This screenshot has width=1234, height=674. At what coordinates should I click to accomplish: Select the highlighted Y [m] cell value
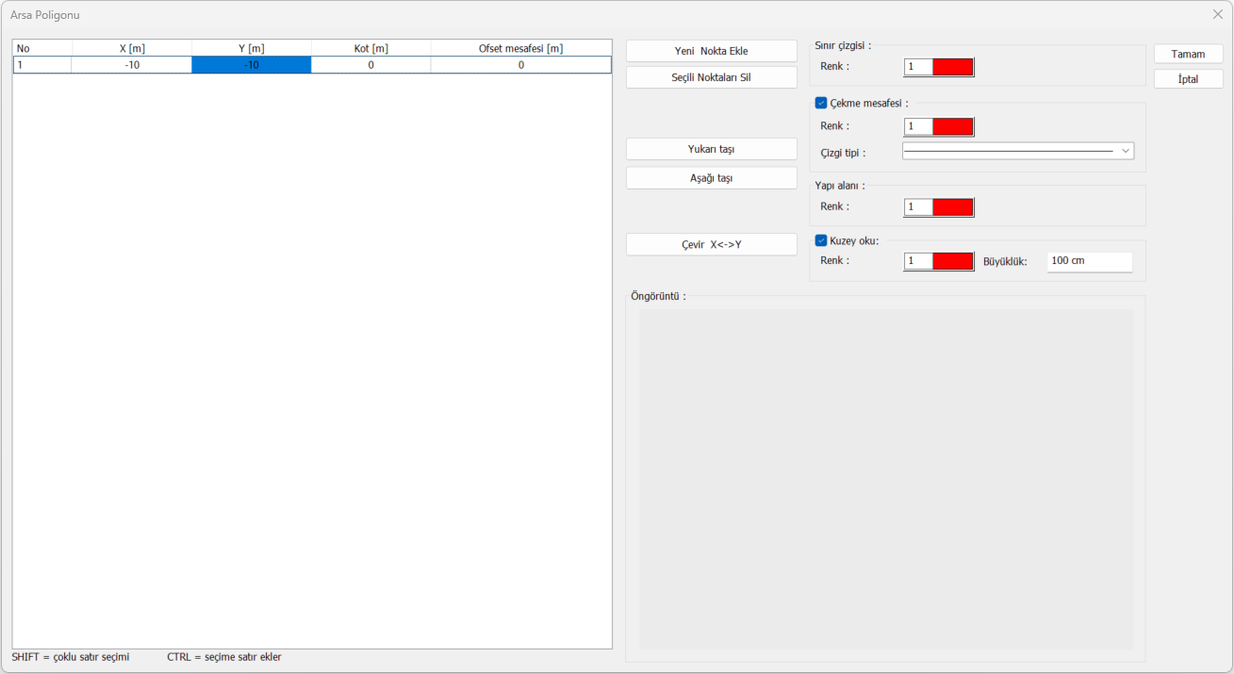pos(251,65)
